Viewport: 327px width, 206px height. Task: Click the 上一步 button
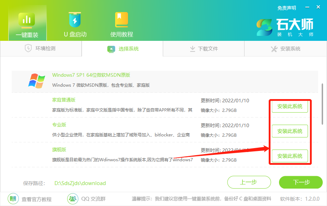[x=249, y=182]
